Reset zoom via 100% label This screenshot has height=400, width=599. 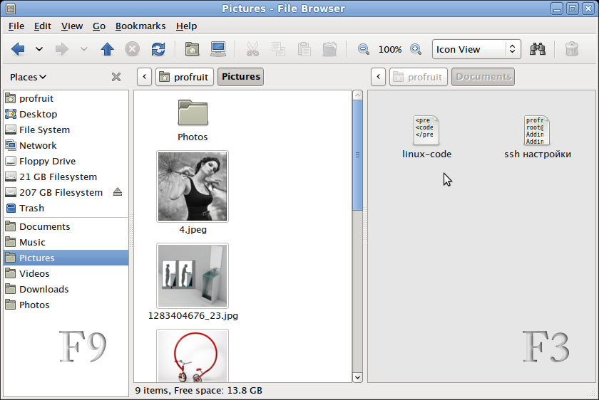pos(390,50)
